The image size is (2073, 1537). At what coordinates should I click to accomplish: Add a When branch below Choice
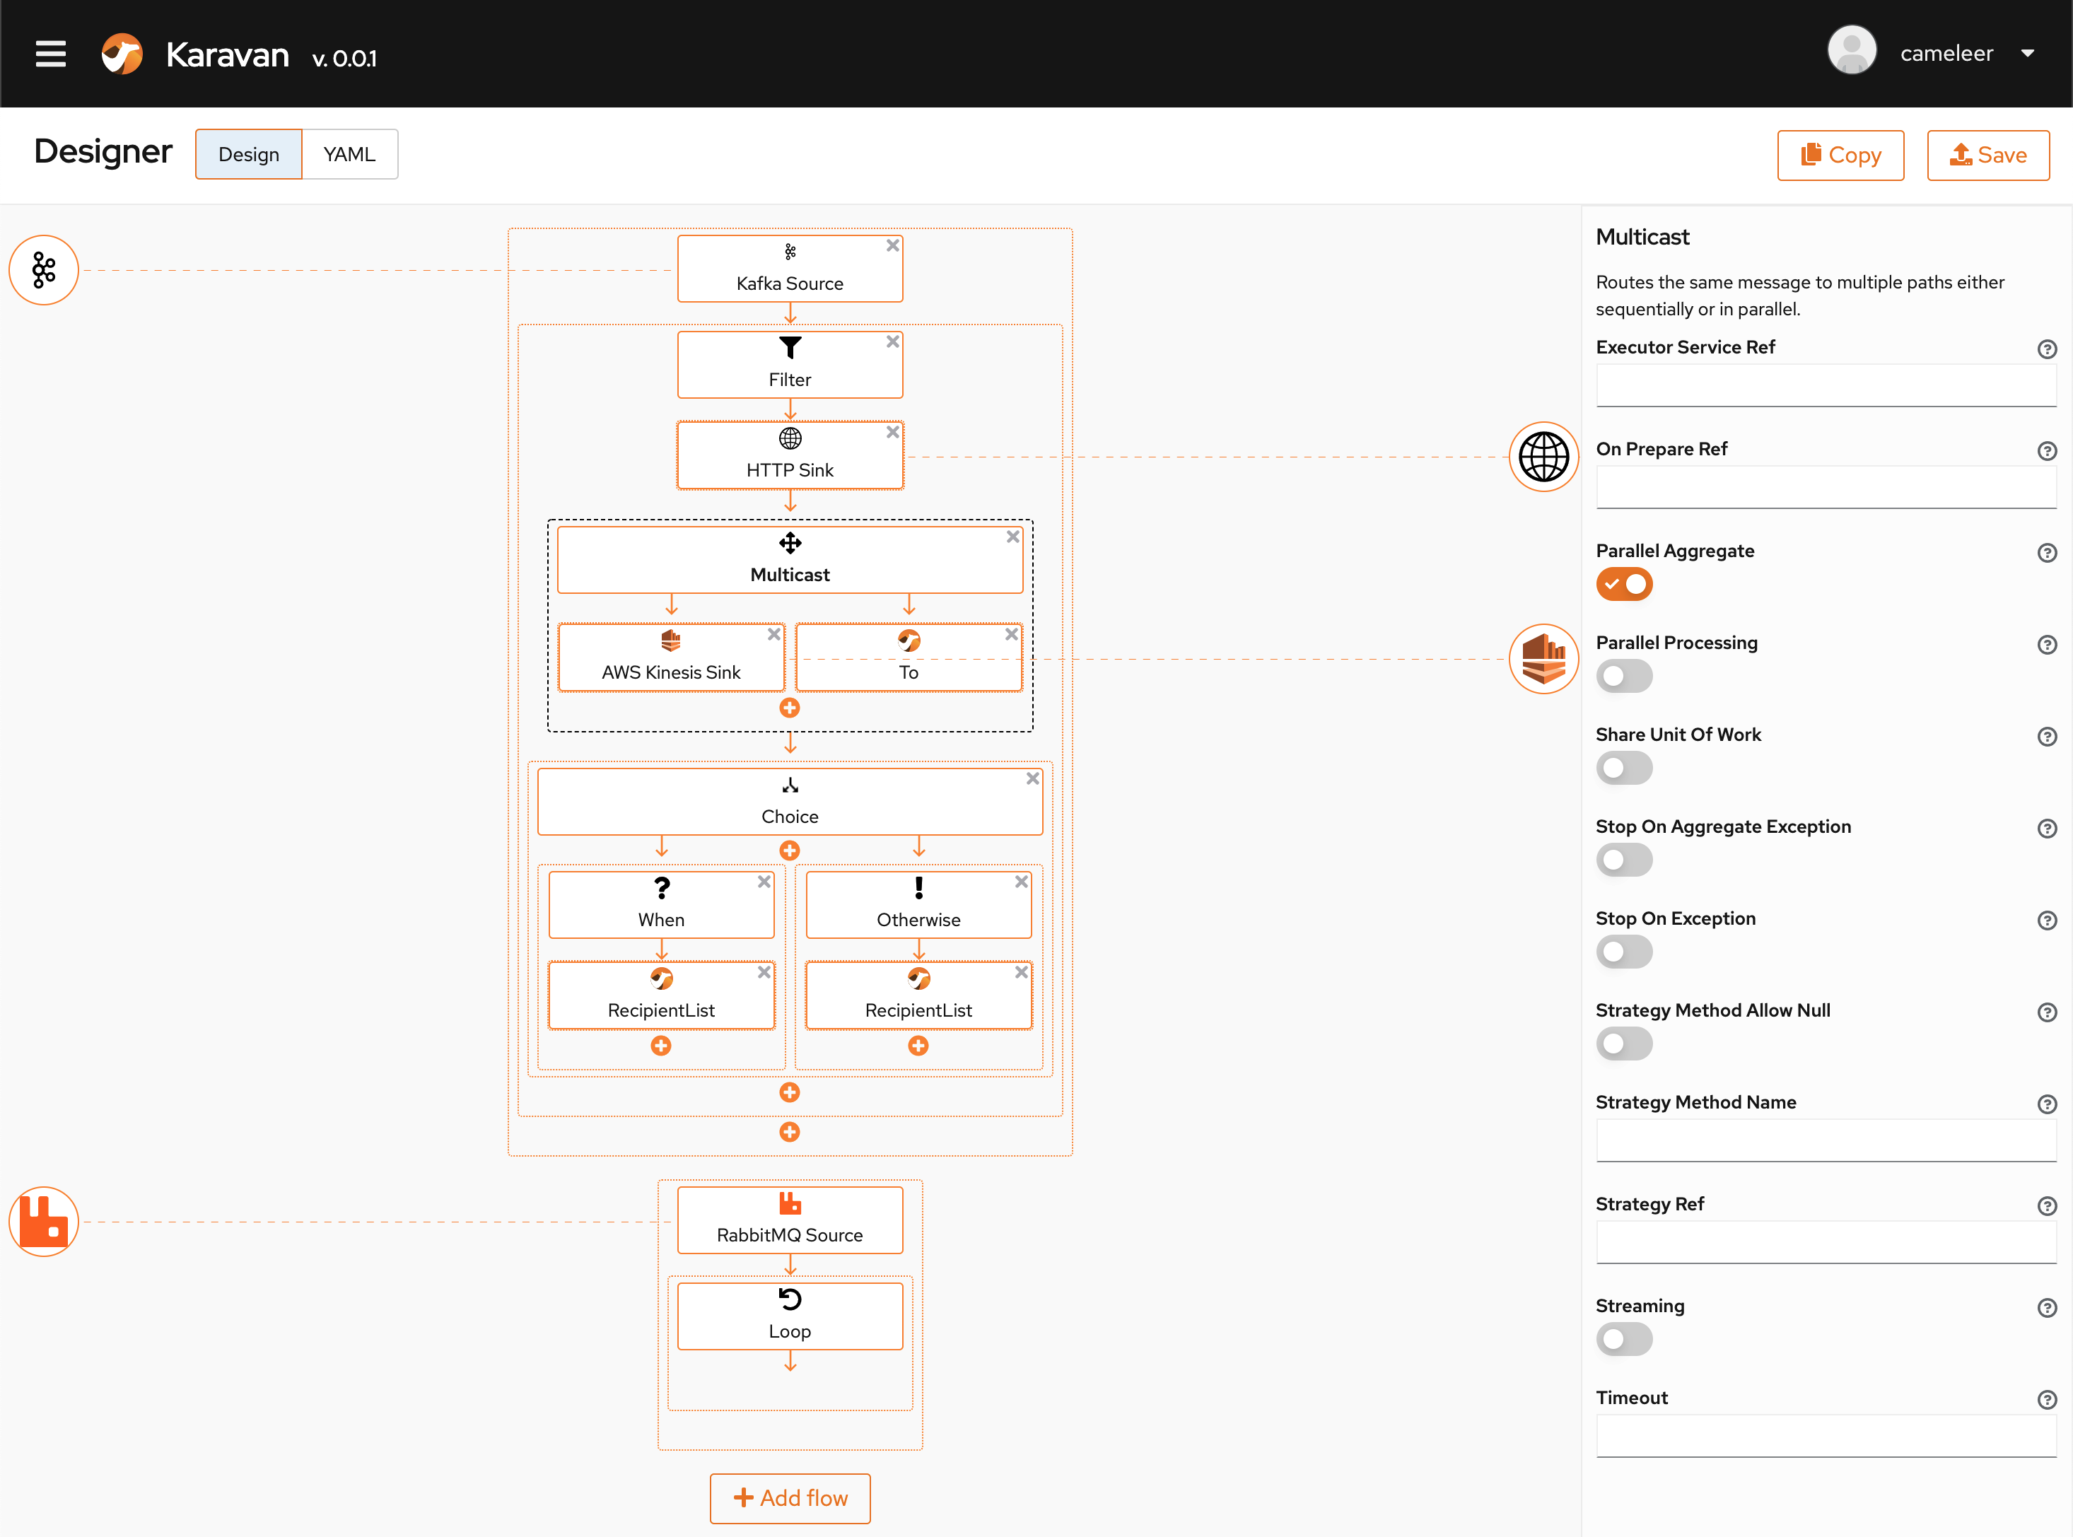click(x=789, y=851)
